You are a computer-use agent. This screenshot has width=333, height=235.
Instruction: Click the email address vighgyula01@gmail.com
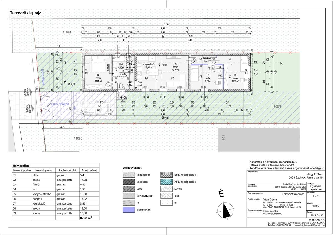[x=310, y=225]
